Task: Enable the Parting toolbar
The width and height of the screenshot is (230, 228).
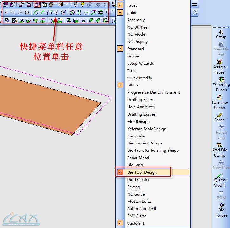Action: [x=134, y=187]
